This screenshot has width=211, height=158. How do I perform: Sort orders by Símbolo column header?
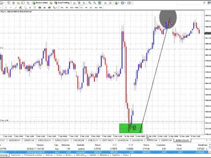coord(80,145)
